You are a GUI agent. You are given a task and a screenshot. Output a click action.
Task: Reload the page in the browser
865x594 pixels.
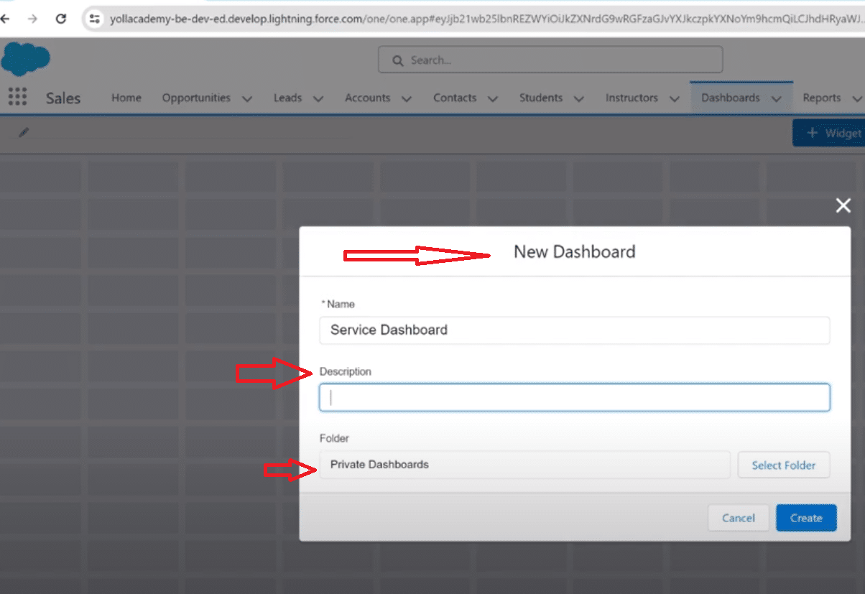(61, 19)
